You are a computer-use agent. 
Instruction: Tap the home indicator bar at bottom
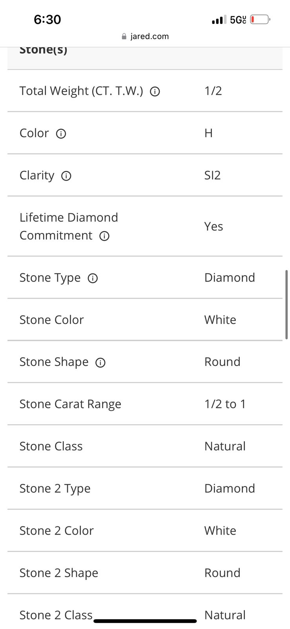(145, 621)
